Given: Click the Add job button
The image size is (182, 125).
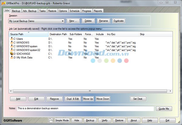Looking at the screenshot, I should point(18,99).
